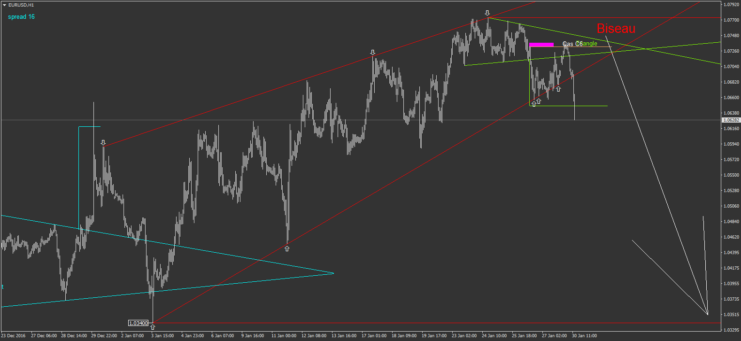The height and width of the screenshot is (341, 741).
Task: Select the 6 Jan 07:00 time label
Action: click(223, 336)
